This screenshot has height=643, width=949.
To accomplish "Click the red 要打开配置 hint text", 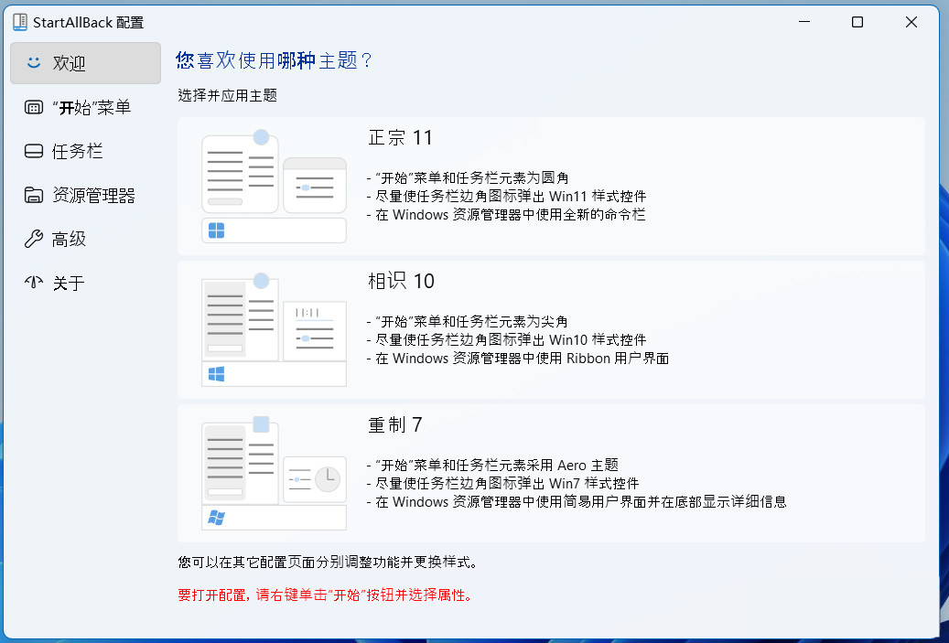I will click(326, 595).
